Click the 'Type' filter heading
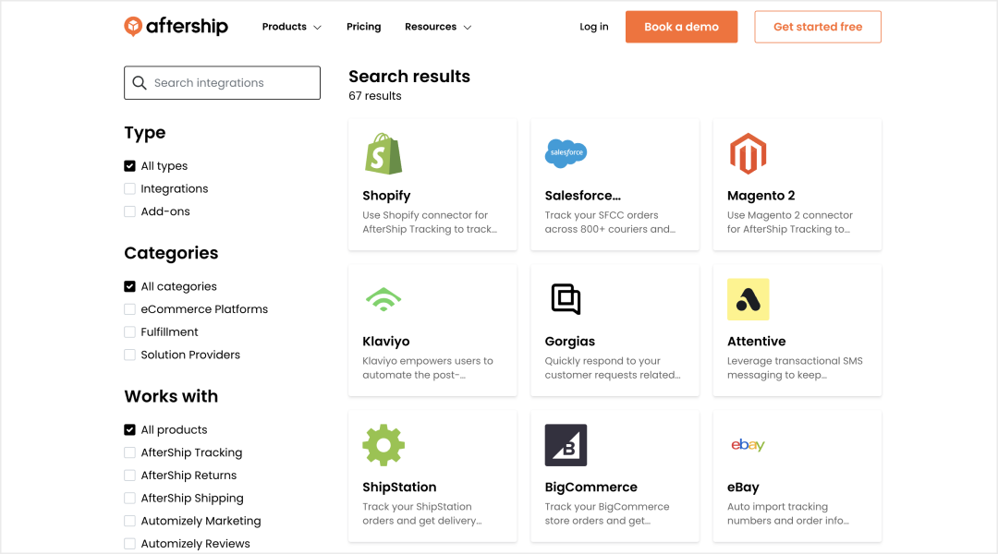 point(145,133)
